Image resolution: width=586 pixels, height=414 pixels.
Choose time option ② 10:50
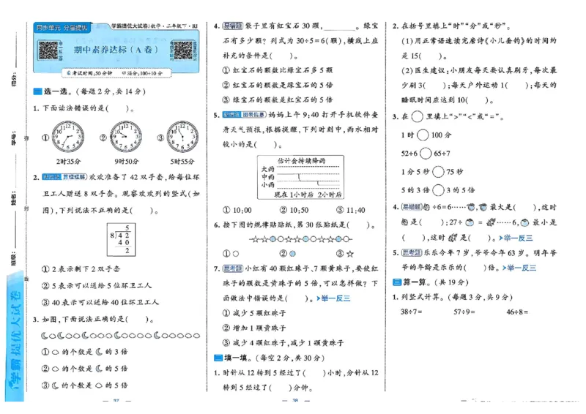[x=294, y=210]
